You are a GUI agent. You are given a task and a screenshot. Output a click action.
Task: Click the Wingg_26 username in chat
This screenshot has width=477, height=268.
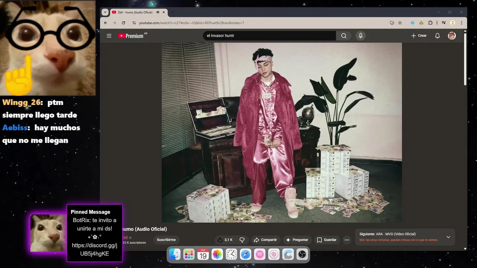[x=21, y=103]
